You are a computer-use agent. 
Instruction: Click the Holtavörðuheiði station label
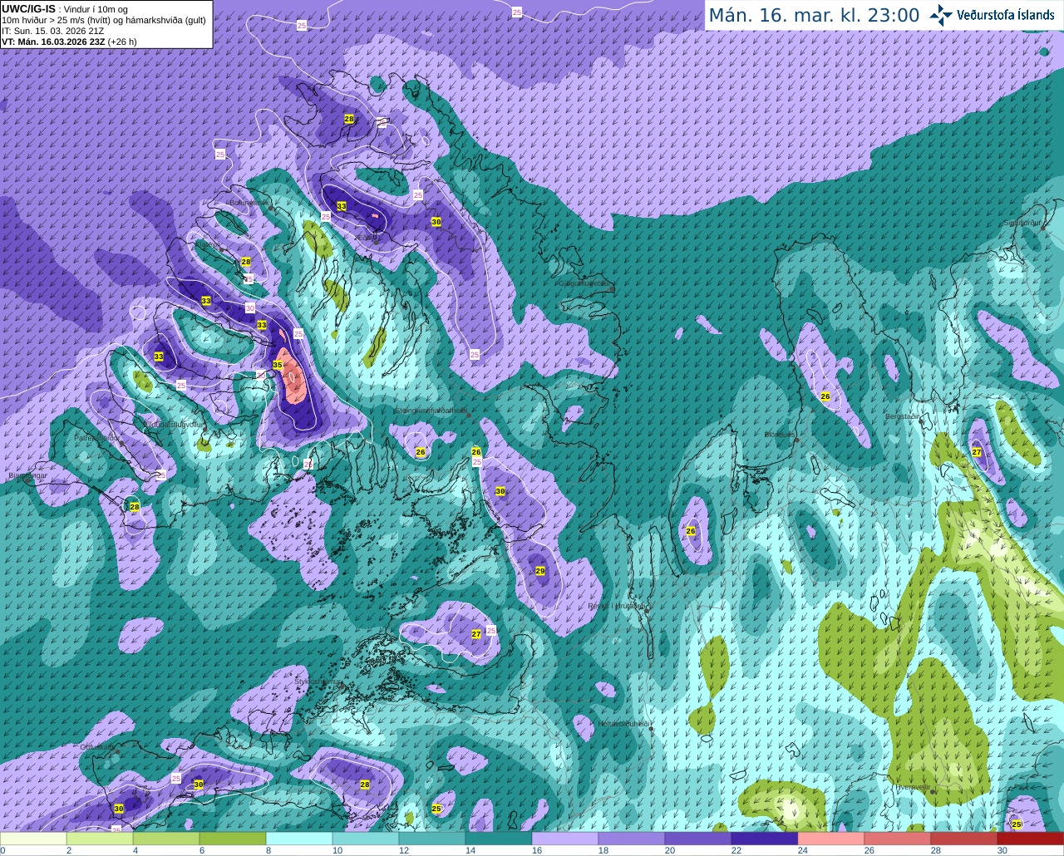pos(623,724)
